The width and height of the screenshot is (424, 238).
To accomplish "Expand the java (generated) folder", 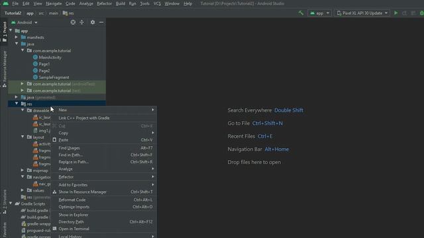I will click(17, 97).
